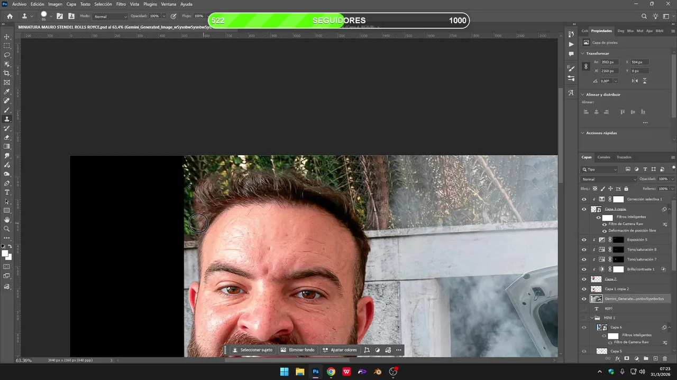Open Photoshop in the Windows taskbar

316,372
